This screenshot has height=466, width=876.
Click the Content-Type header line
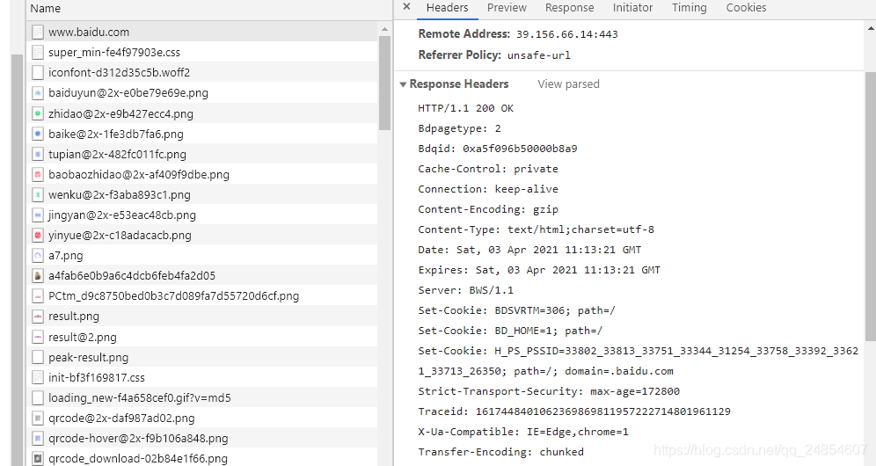tap(536, 229)
